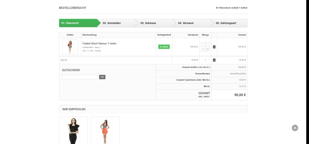This screenshot has width=309, height=144.
Task: Click the Menge column header
Action: 205,35
